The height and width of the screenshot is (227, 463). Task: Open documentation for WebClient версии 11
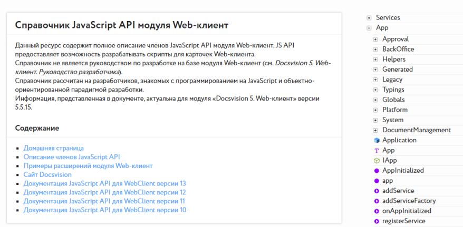click(x=104, y=201)
